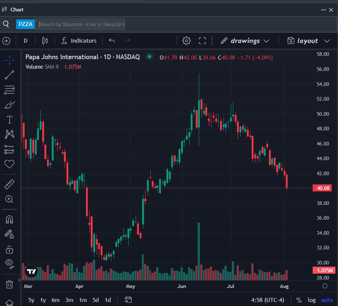Select the 1m time range
338x306 pixels.
(x=83, y=300)
